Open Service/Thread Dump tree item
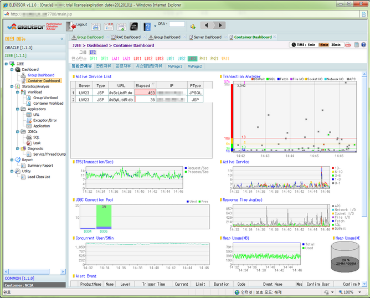The height and width of the screenshot is (298, 370). 49,155
